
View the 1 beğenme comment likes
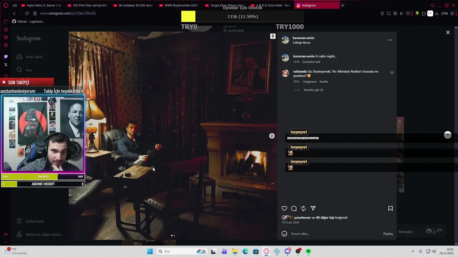[x=310, y=82]
